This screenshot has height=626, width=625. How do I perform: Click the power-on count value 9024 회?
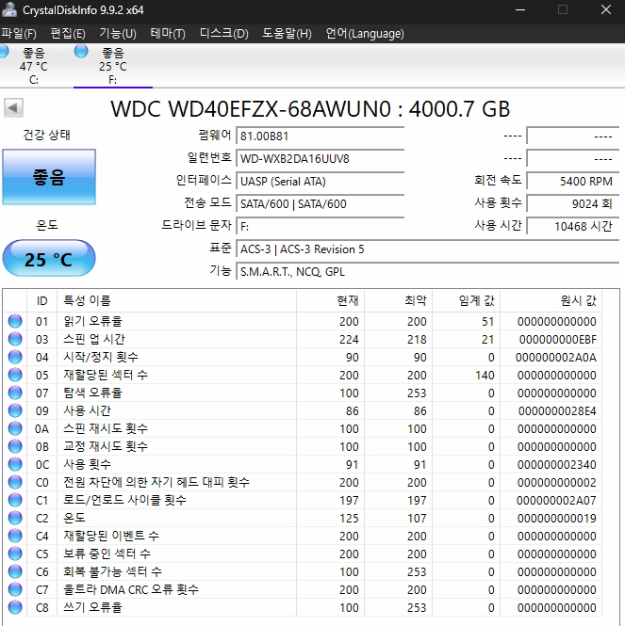click(573, 204)
